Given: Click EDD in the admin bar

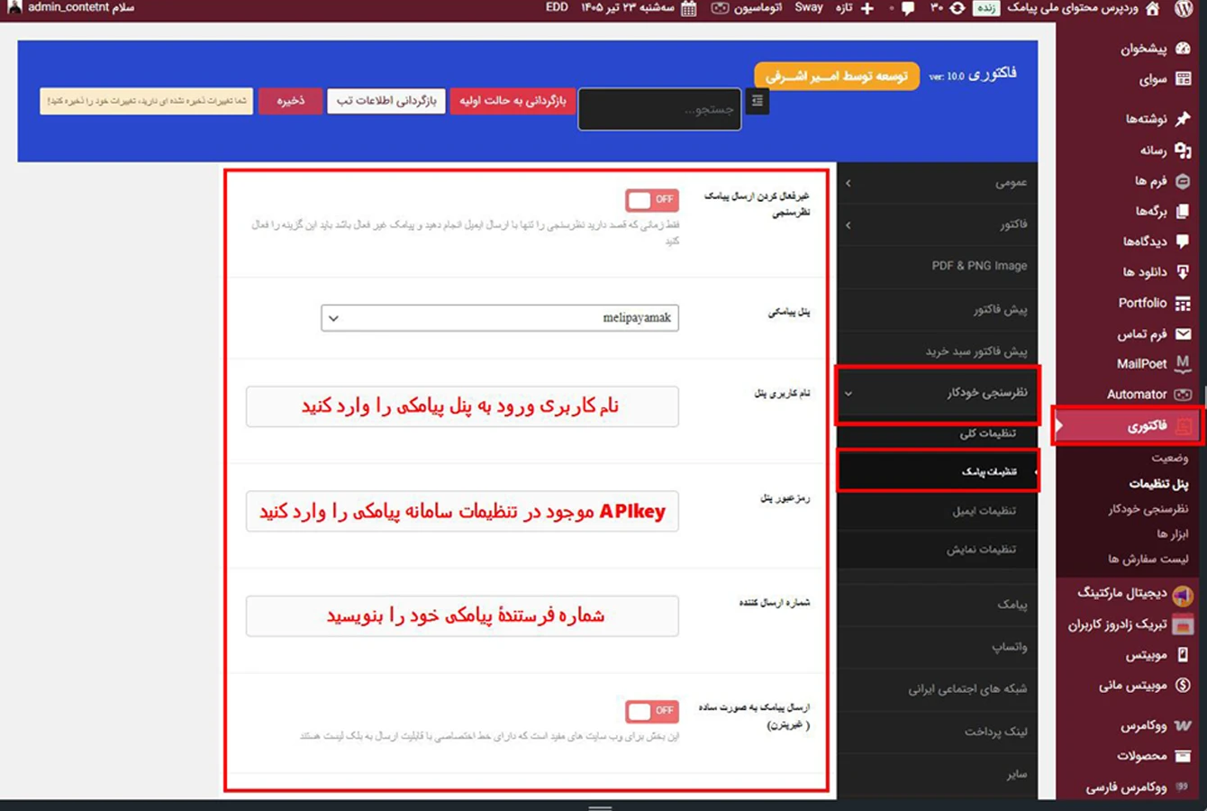Looking at the screenshot, I should 557,8.
